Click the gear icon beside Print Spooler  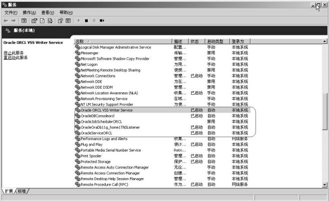(77, 156)
